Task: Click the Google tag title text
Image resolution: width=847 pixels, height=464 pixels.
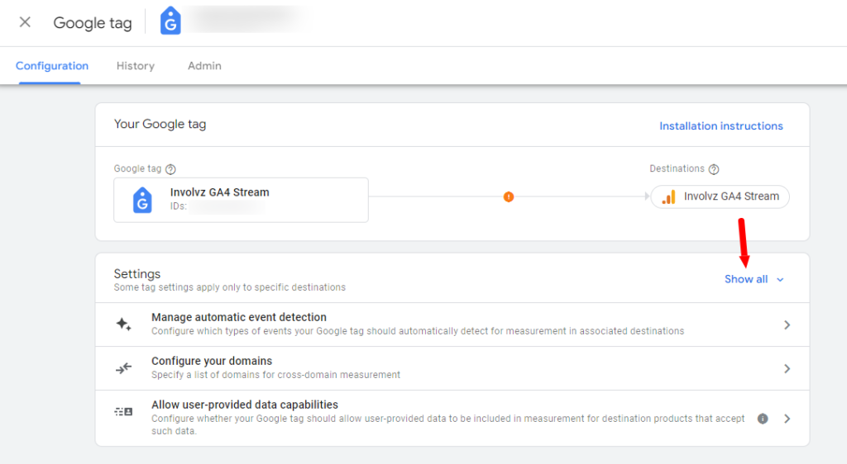Action: click(x=93, y=22)
